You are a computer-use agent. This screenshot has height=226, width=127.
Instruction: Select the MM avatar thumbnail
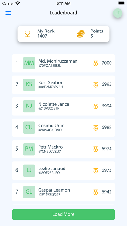click(x=29, y=63)
